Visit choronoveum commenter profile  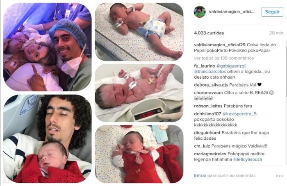(x=208, y=93)
